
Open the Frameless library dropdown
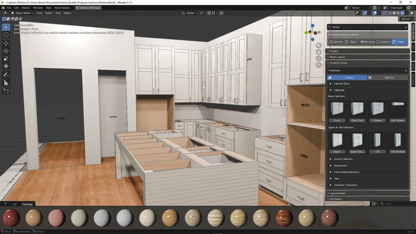367,70
